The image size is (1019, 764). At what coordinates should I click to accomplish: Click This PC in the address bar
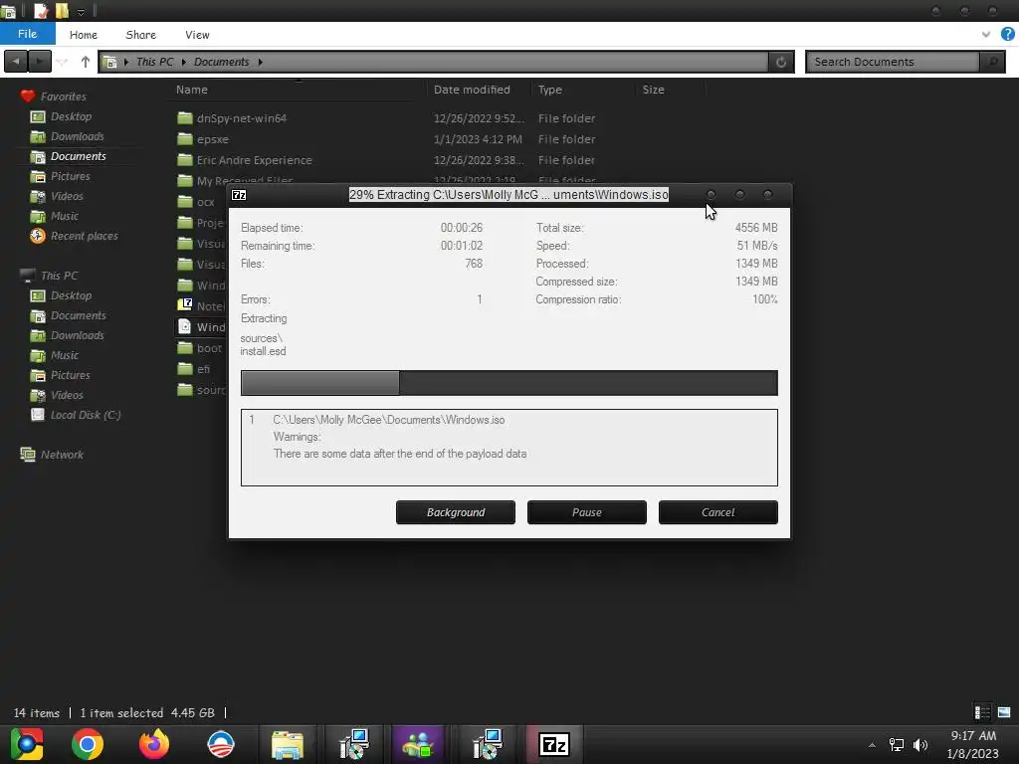[154, 62]
